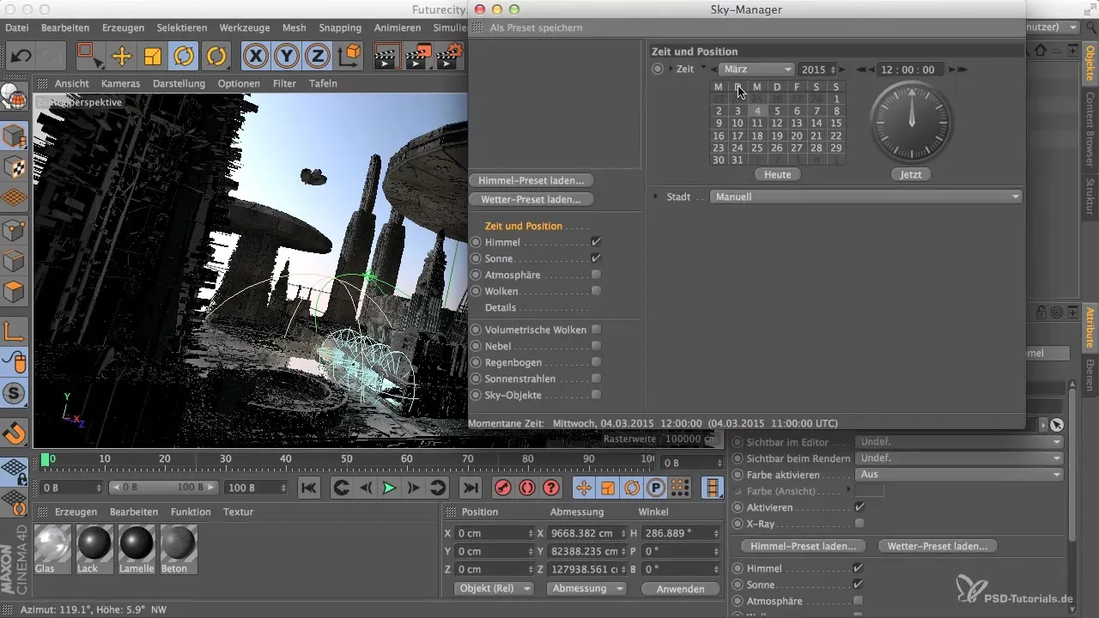Click the live selection tool icon

90,57
